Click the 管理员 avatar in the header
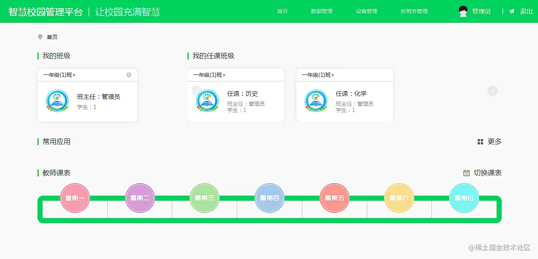The width and height of the screenshot is (538, 259). (463, 11)
